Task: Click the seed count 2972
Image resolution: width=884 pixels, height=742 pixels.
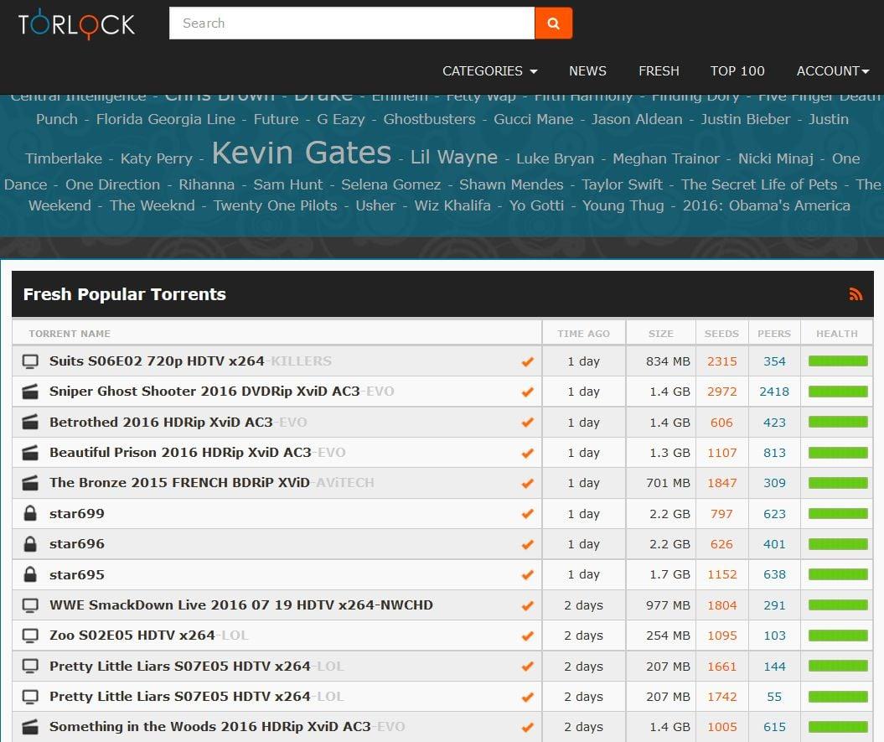Action: [x=721, y=392]
